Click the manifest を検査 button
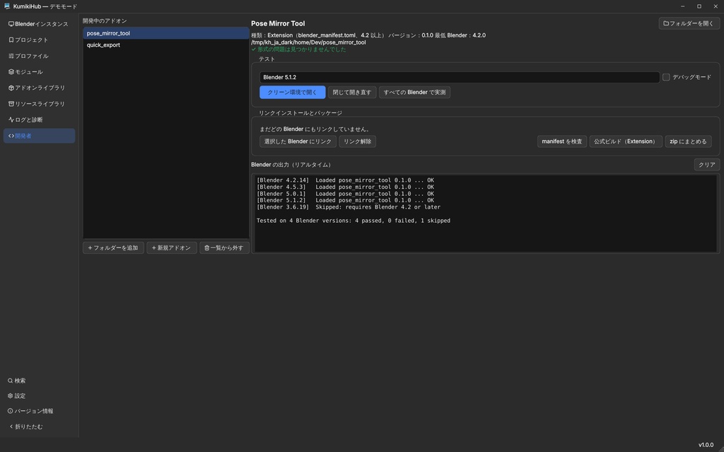Image resolution: width=724 pixels, height=452 pixels. [x=562, y=141]
